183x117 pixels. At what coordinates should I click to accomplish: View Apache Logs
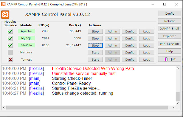click(147, 31)
